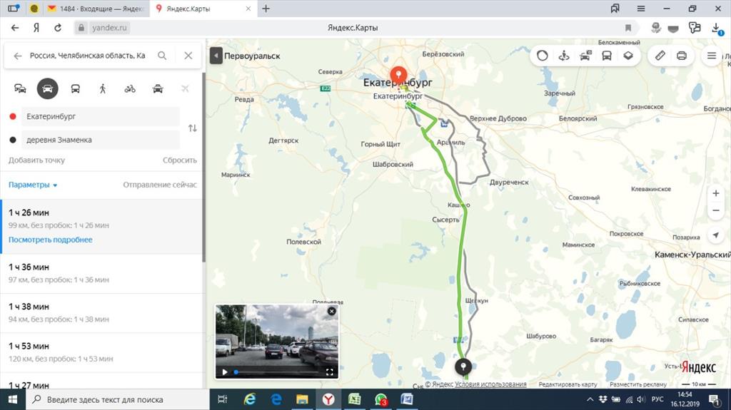Switch to the Яндекс Mail inbox tab
The image size is (731, 410).
pos(97,9)
